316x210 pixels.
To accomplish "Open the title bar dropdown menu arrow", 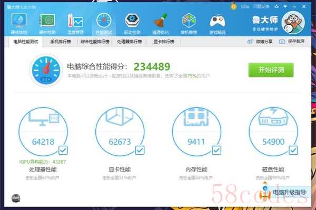I will click(x=285, y=6).
